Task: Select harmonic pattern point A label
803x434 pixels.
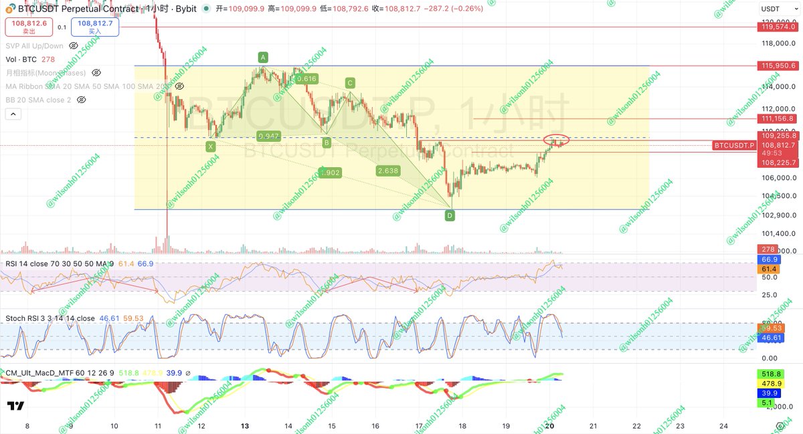Action: (264, 57)
